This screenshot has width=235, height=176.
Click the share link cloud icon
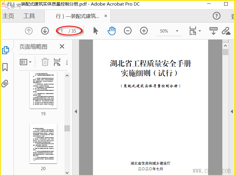pos(226,31)
